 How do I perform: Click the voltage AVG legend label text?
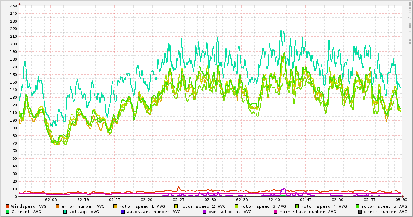84,212
